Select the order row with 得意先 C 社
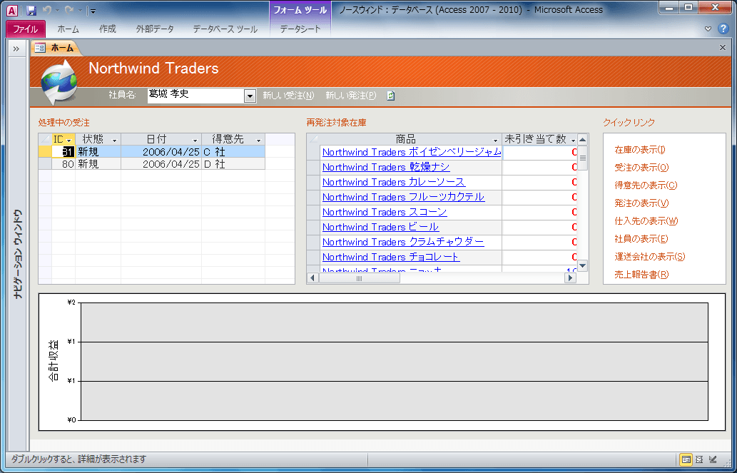This screenshot has height=473, width=737. point(151,152)
